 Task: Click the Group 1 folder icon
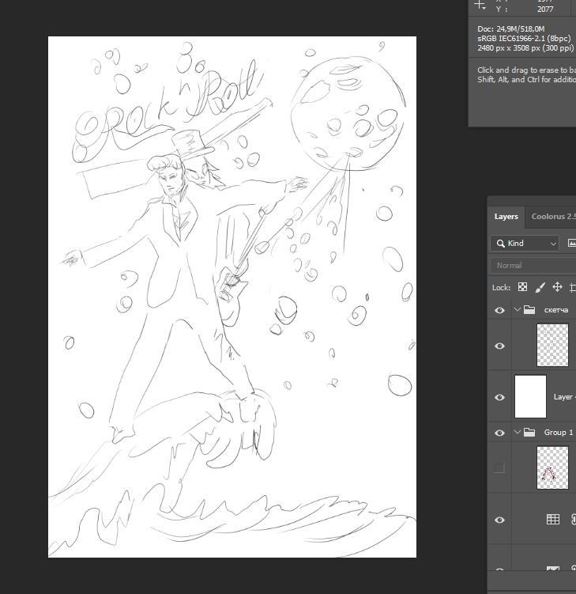[529, 433]
